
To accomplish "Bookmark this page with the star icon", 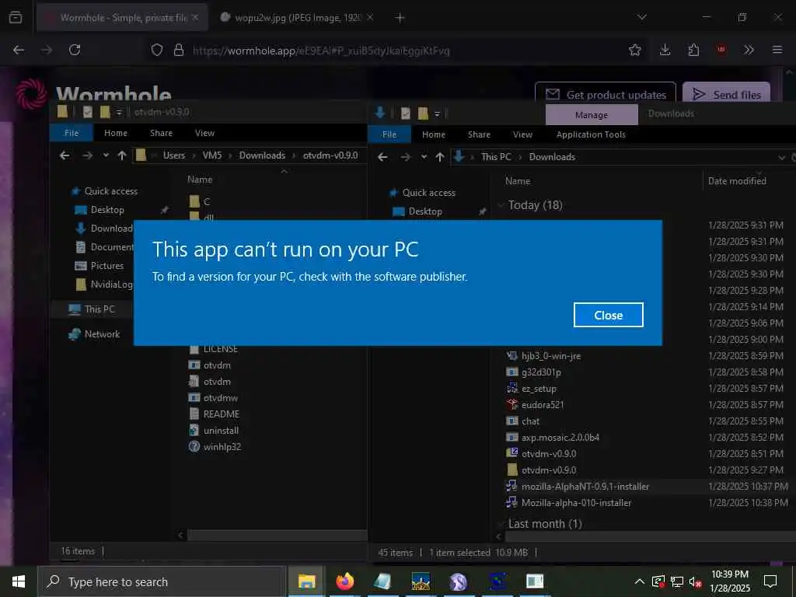I will point(634,50).
